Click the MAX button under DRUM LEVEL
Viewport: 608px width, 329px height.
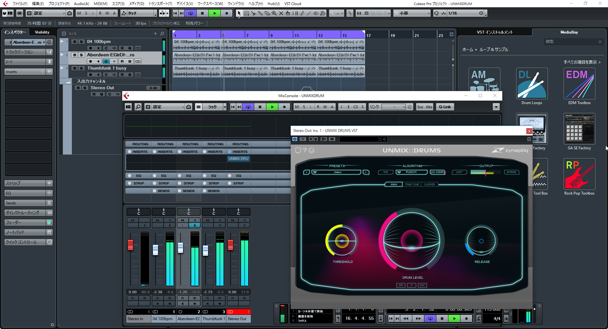(422, 285)
